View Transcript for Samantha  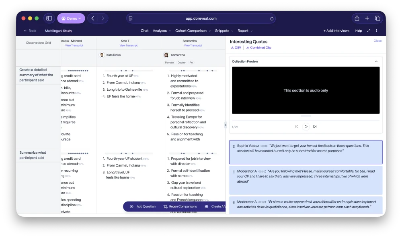[x=193, y=45]
